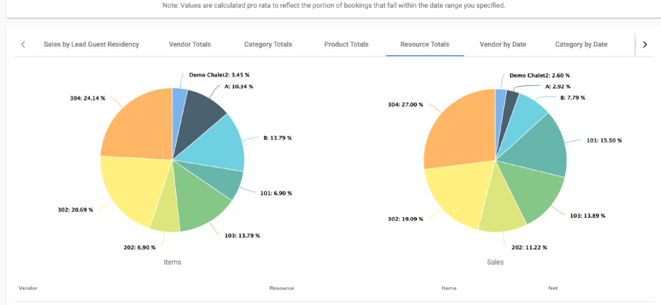Open the Vendor by Date tab
The image size is (661, 305).
tap(503, 44)
